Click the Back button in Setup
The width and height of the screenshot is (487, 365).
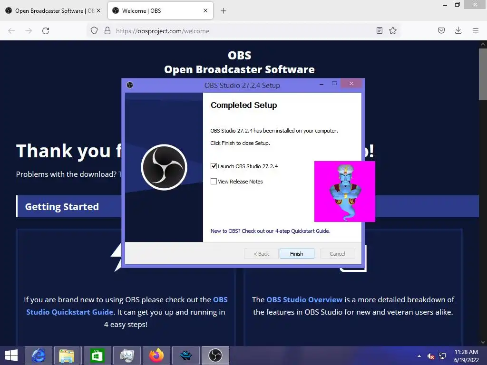click(x=261, y=254)
